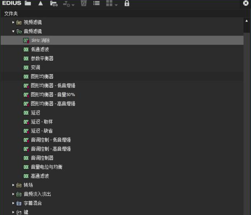
Task: Click the 延迟 filter icon
Action: [26, 113]
